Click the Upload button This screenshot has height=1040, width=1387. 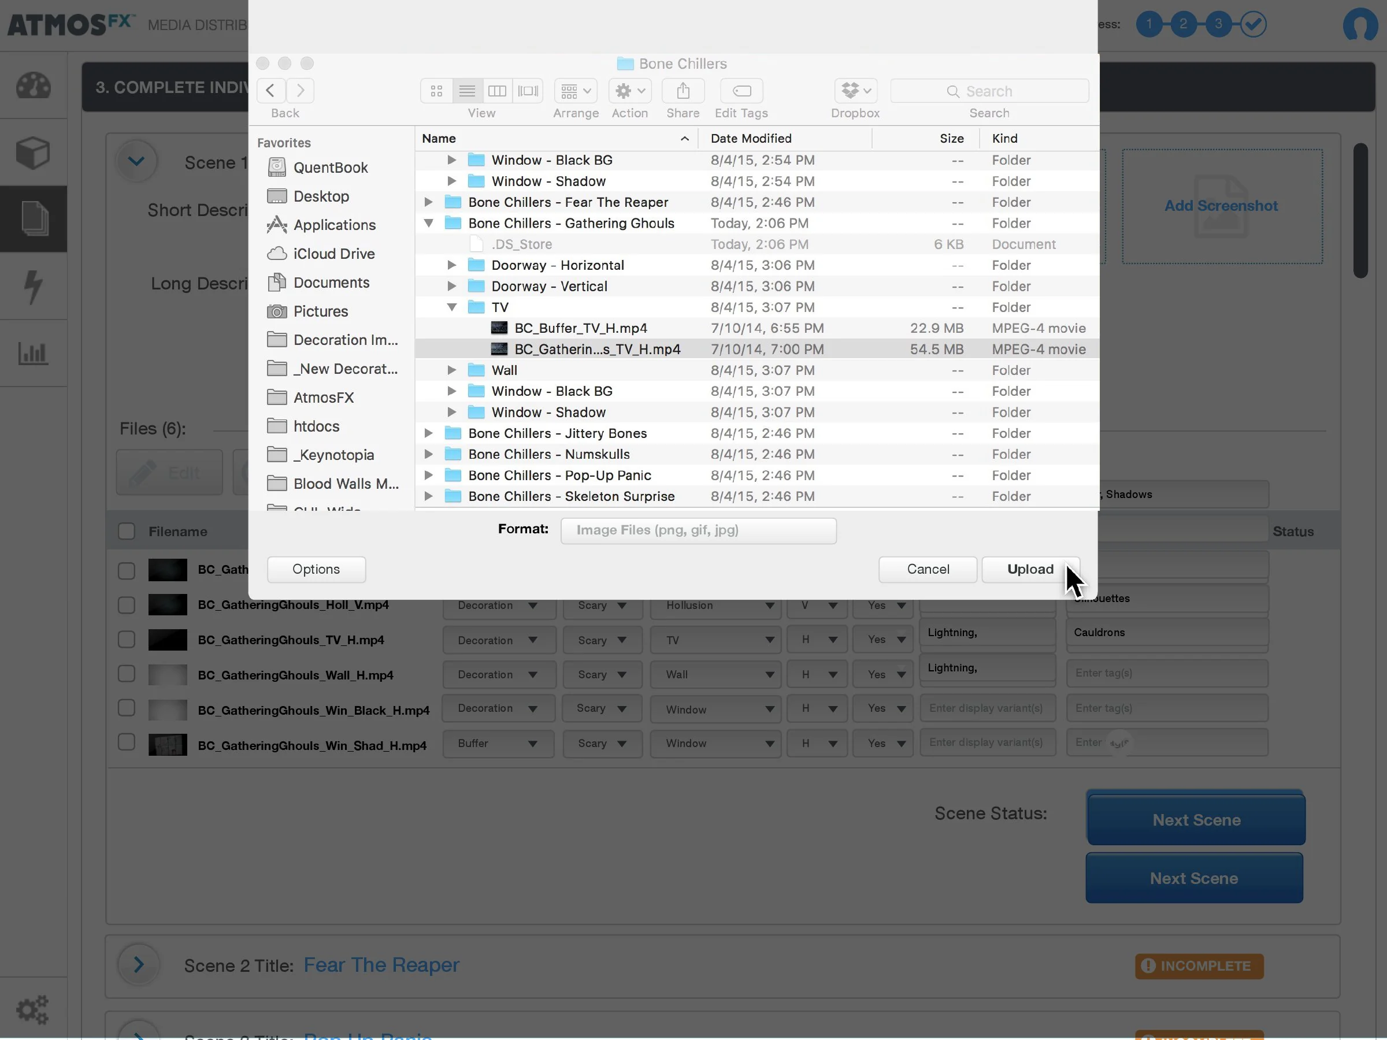(x=1030, y=569)
